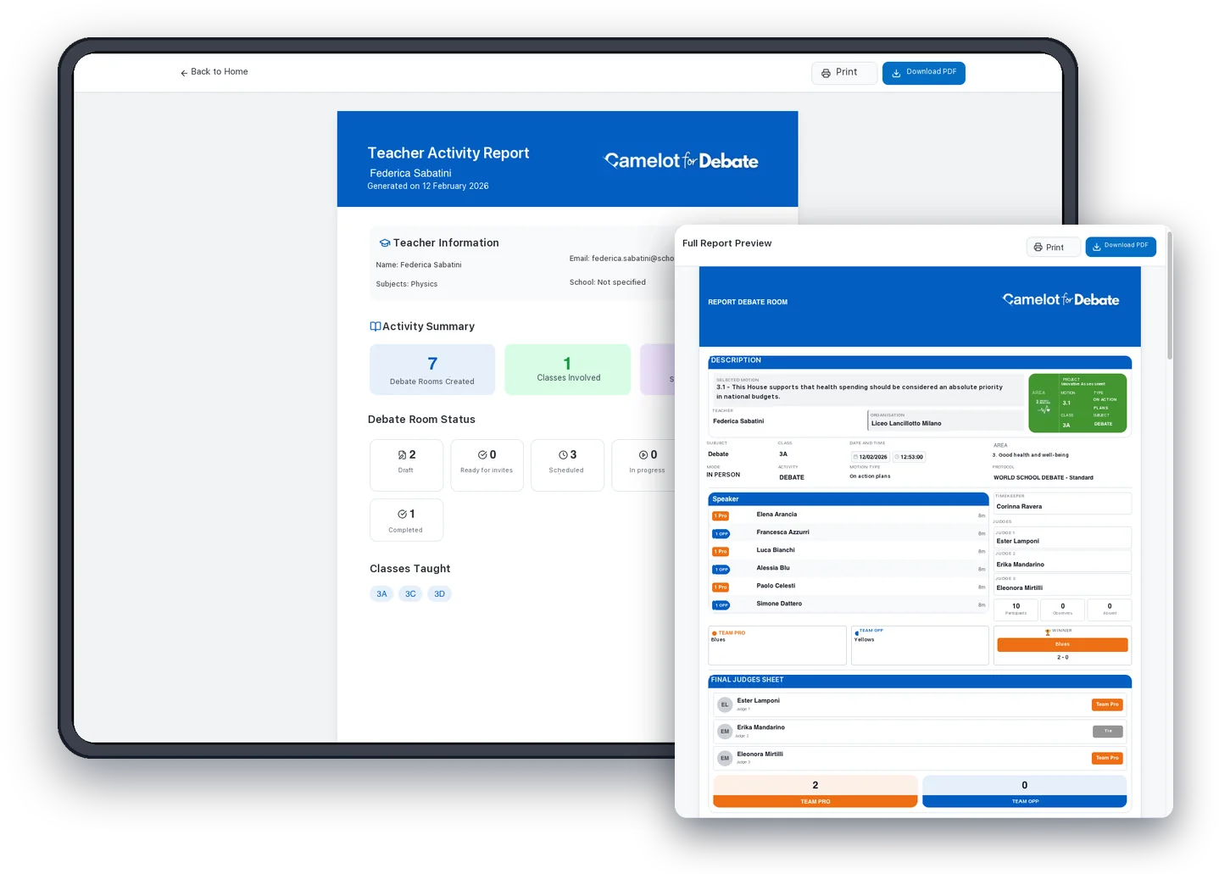The image size is (1219, 874).
Task: Click the text Name: Federica Sabatini
Action: (x=419, y=265)
